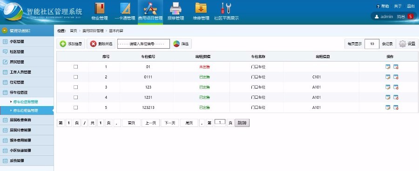Viewport: 419px width, 171px height.
Task: Click the 跳转 page jump button
Action: pos(242,123)
